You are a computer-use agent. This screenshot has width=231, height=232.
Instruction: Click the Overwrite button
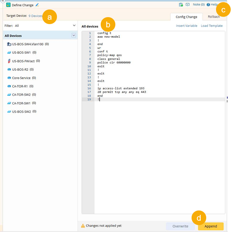pos(180,226)
